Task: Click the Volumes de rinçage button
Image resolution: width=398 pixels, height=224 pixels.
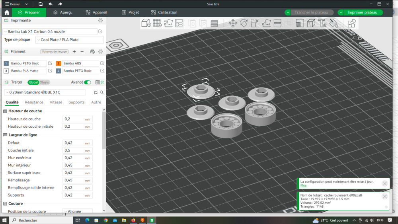Action: (54, 51)
